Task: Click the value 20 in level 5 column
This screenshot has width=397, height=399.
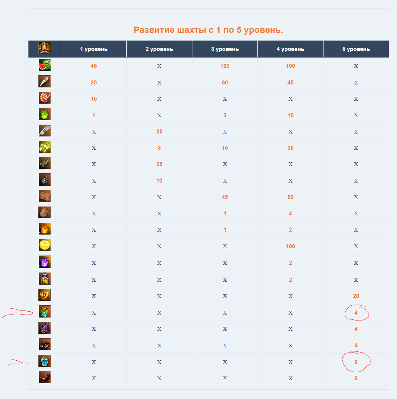Action: coord(356,296)
